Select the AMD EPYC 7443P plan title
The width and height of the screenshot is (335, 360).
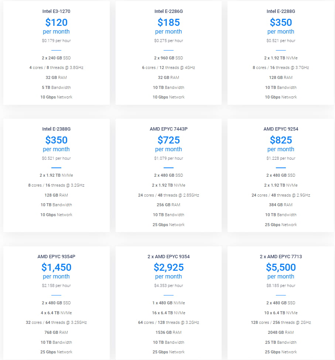pos(168,129)
